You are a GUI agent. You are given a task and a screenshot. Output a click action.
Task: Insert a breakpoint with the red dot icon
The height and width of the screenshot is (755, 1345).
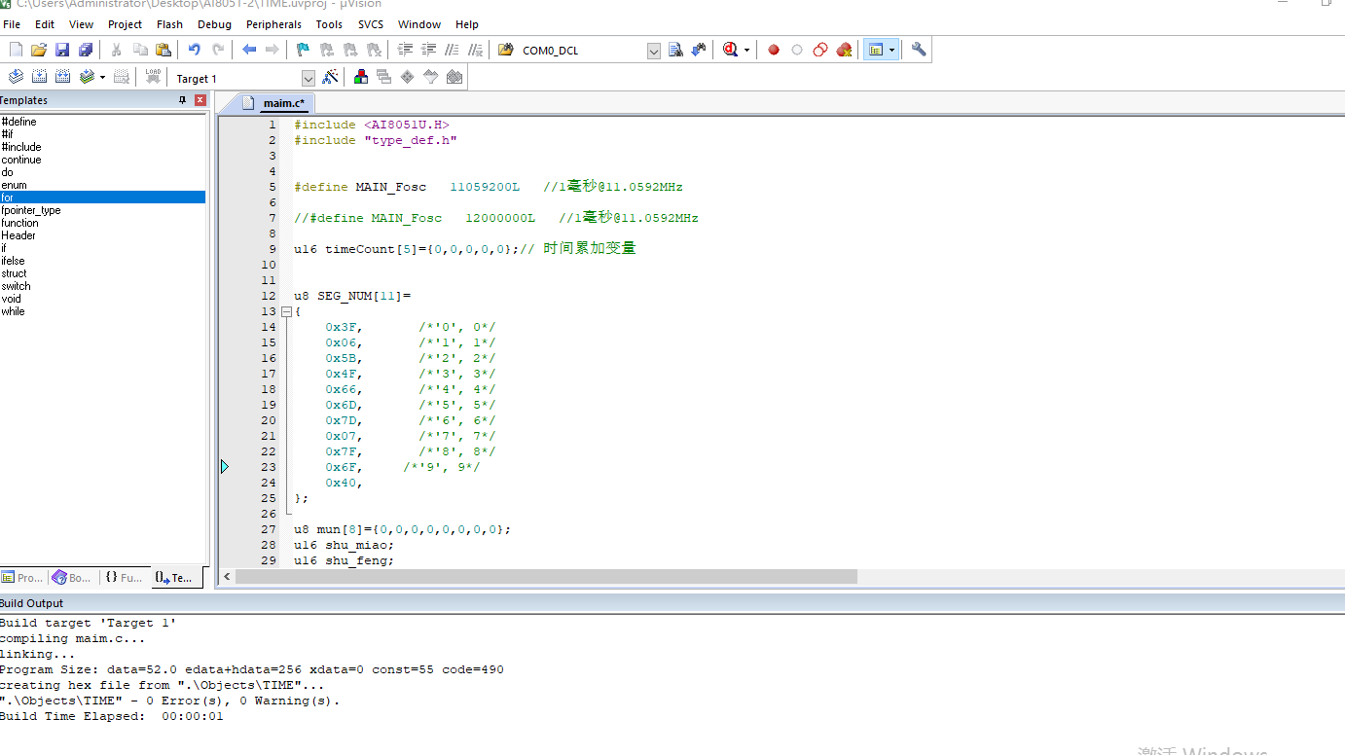click(774, 50)
